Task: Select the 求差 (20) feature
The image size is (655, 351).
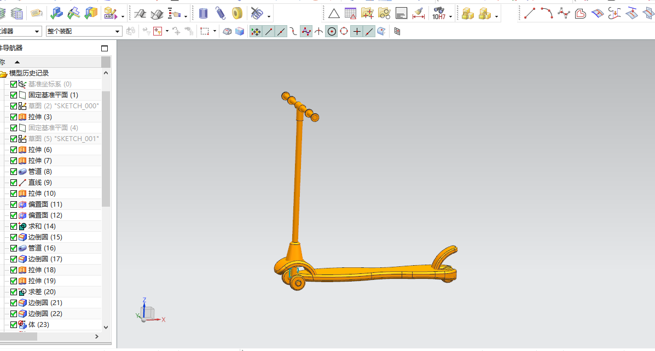Action: 42,292
